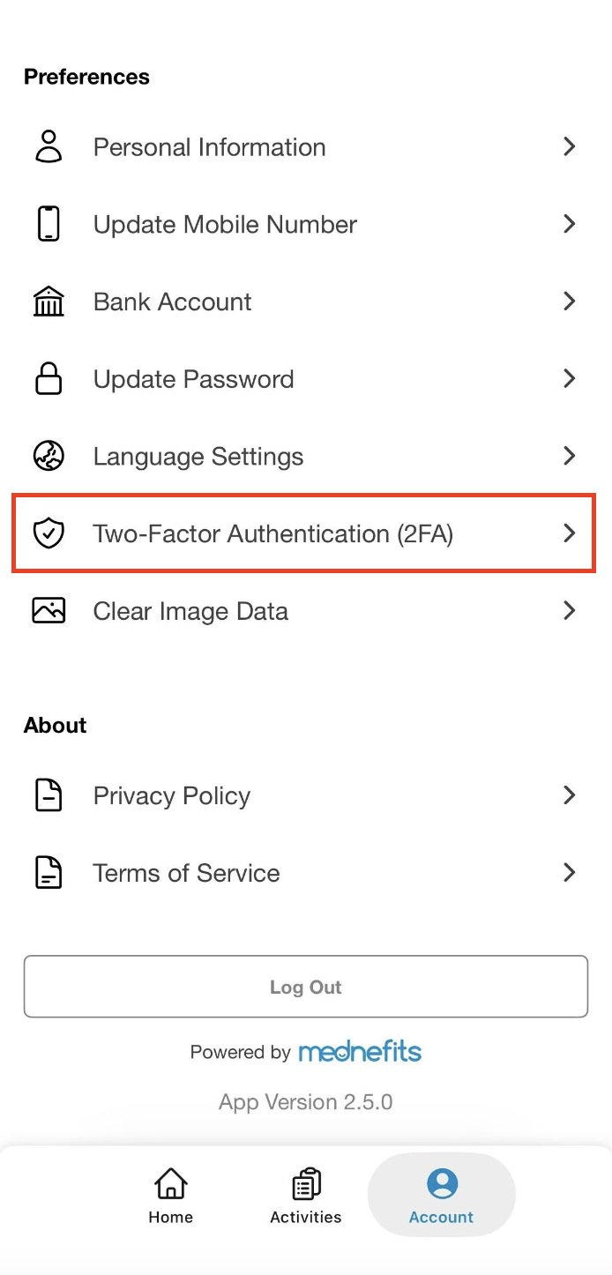This screenshot has width=612, height=1275.
Task: Click the Clear Image Data picture icon
Action: coord(49,611)
